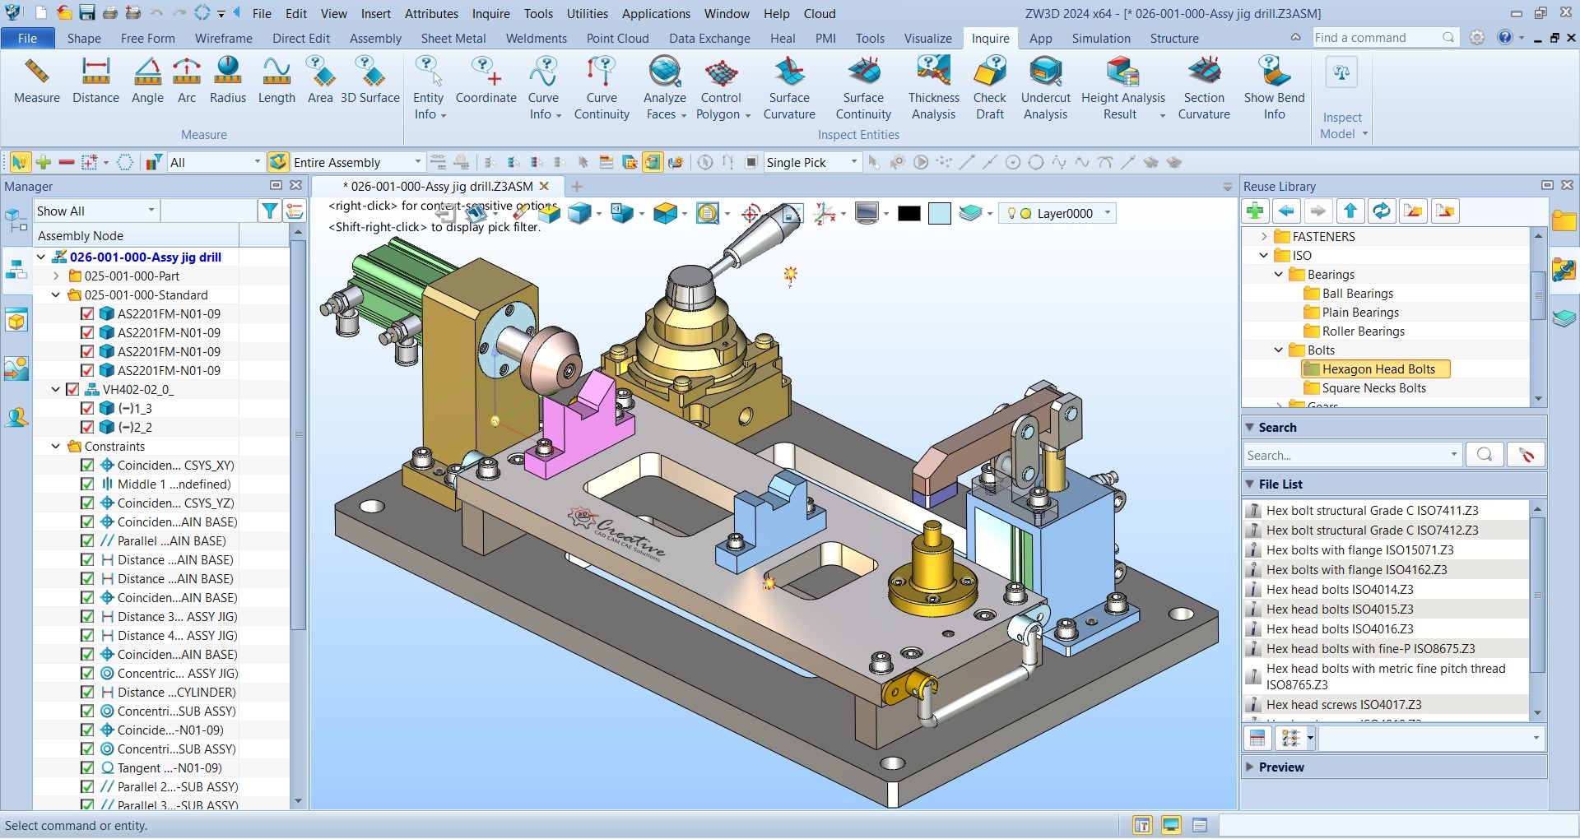Screen dimensions: 1580x839
Task: Launch Undercut Analysis
Action: pos(1046,89)
